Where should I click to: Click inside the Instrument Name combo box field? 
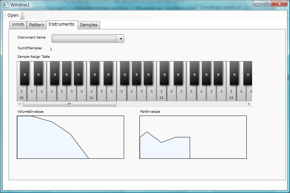click(84, 39)
